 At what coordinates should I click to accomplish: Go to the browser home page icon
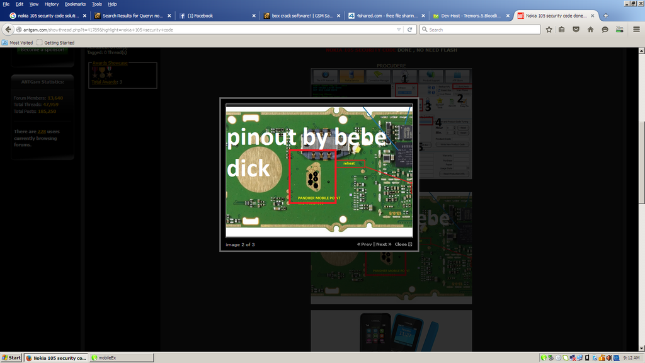coord(590,29)
